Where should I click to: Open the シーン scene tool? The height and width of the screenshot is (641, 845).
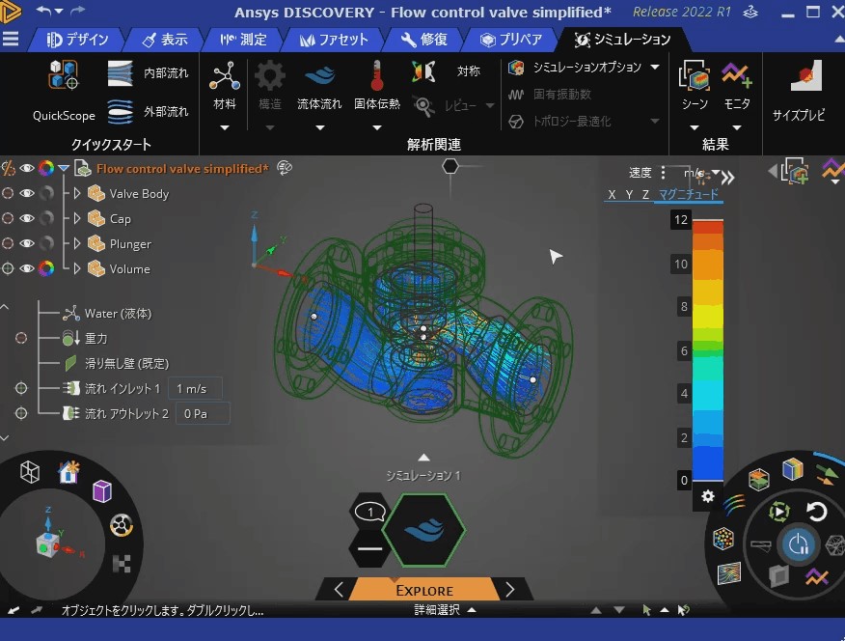(x=695, y=86)
